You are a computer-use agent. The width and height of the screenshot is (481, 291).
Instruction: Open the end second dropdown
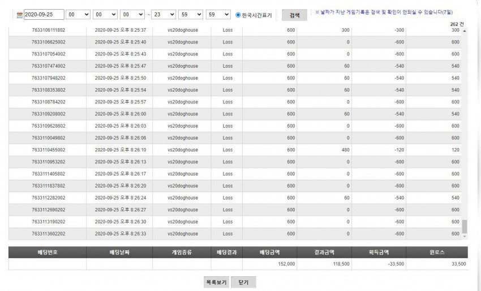[x=218, y=14]
